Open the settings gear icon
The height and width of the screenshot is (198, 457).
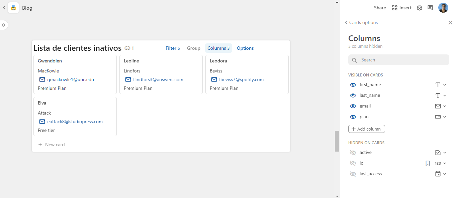(419, 8)
